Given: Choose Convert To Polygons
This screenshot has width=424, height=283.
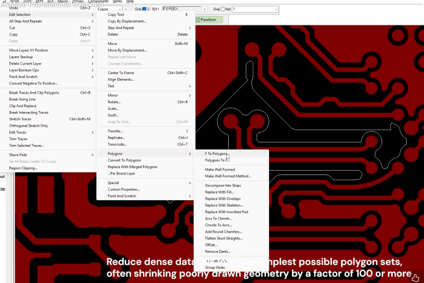Looking at the screenshot, I should (x=145, y=160).
